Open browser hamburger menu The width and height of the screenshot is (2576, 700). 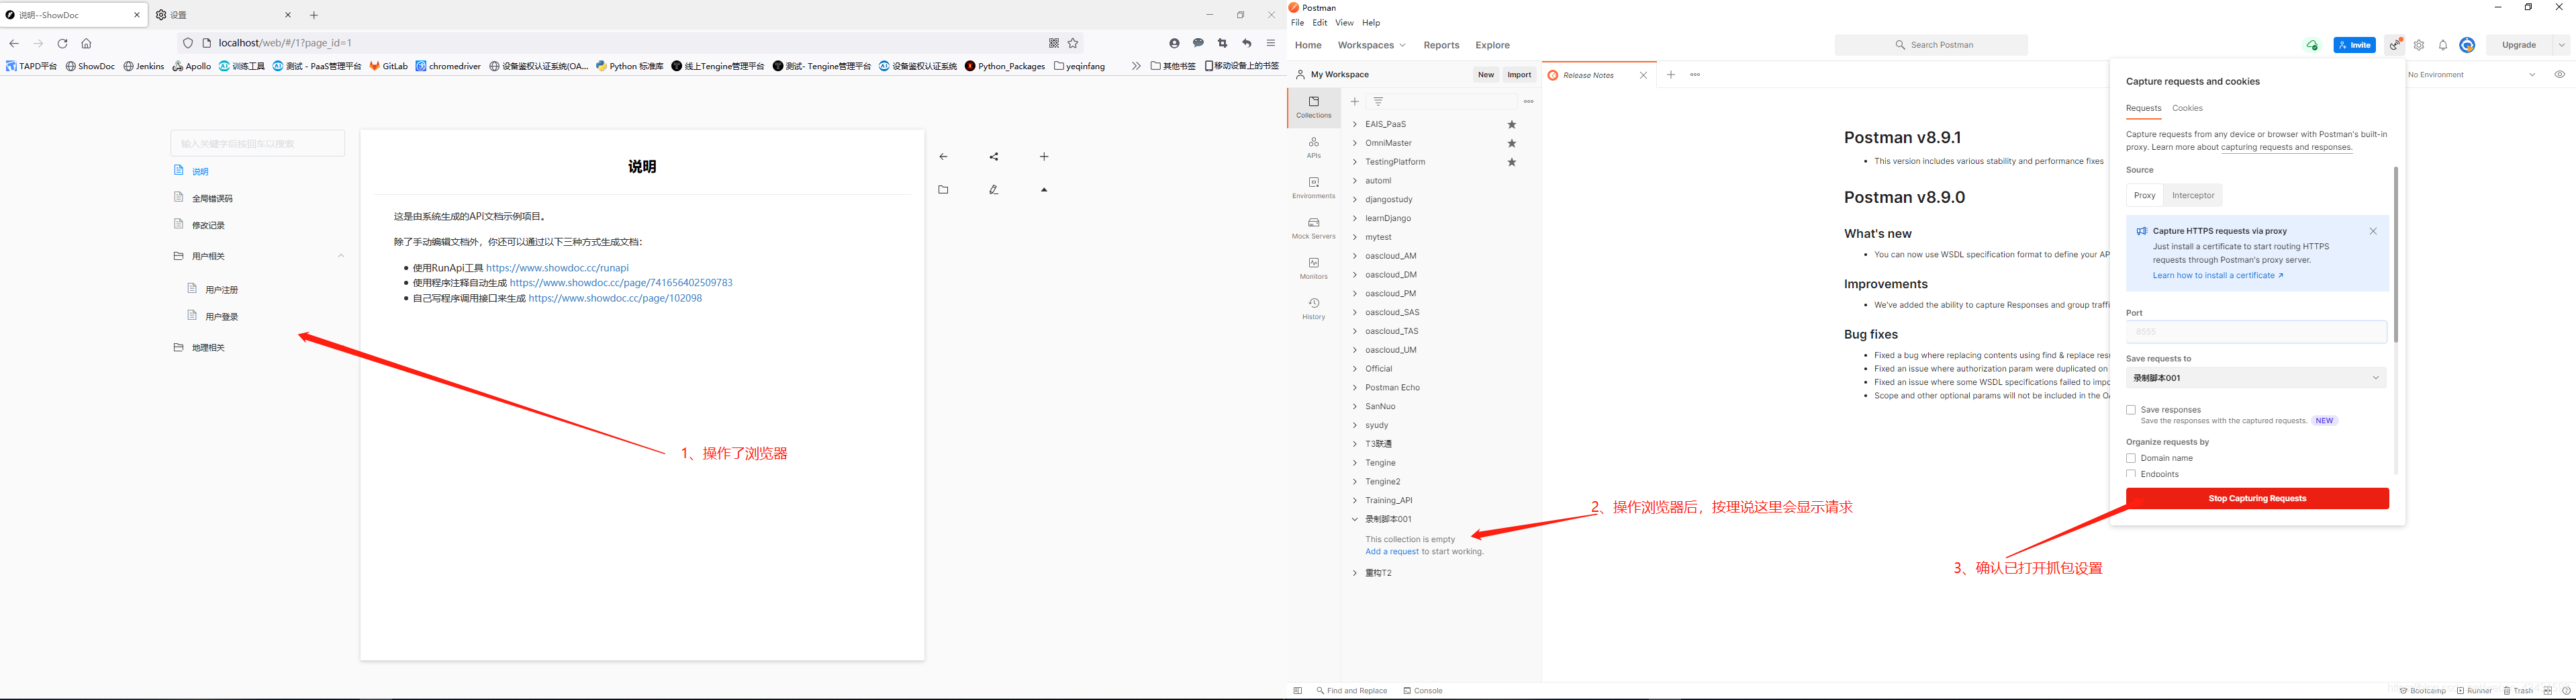tap(1271, 43)
